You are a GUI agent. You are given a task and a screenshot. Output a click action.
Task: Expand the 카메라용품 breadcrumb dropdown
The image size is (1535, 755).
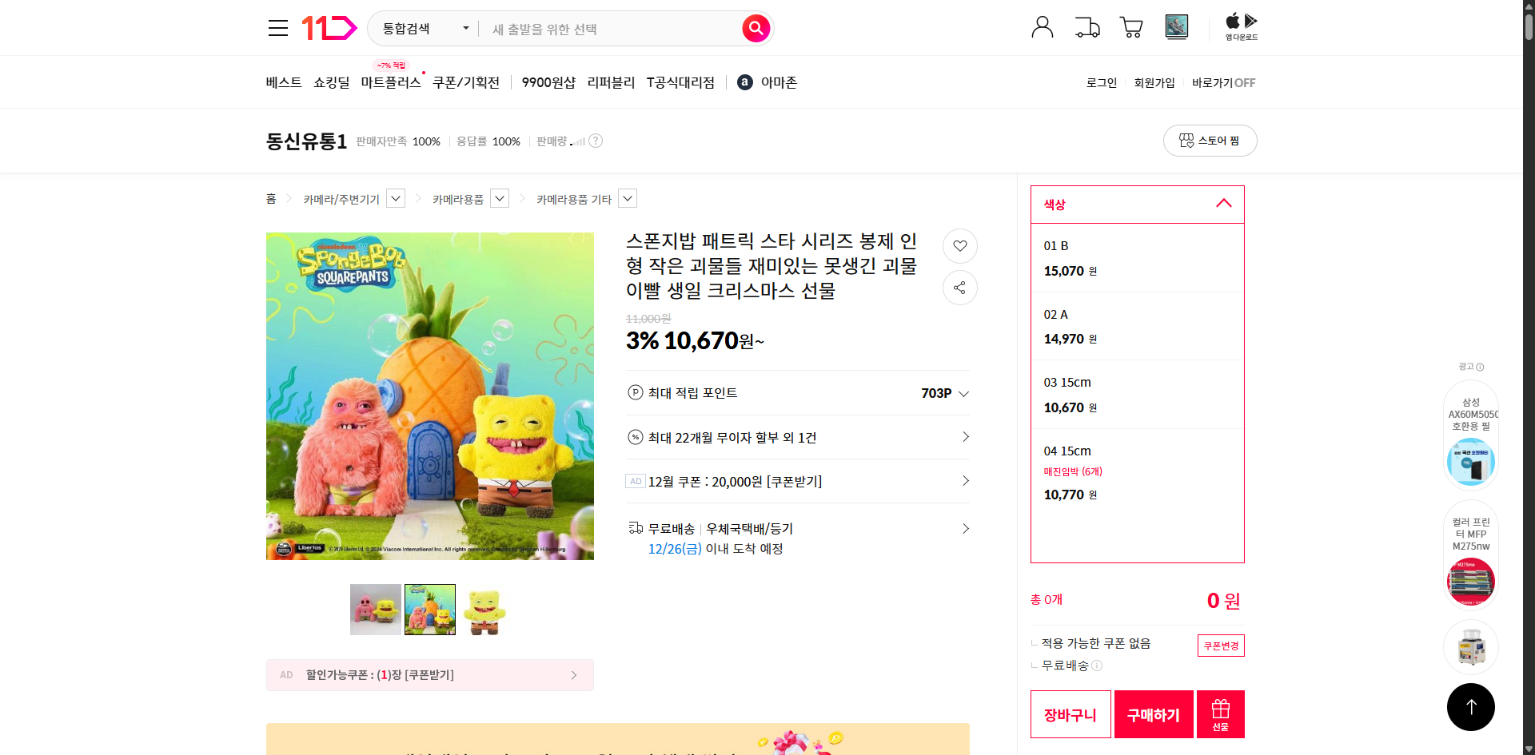(499, 198)
